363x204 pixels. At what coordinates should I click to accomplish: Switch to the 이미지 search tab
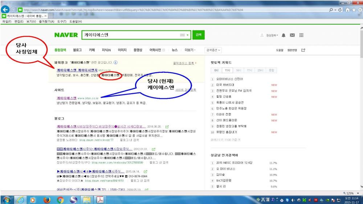tap(122, 50)
